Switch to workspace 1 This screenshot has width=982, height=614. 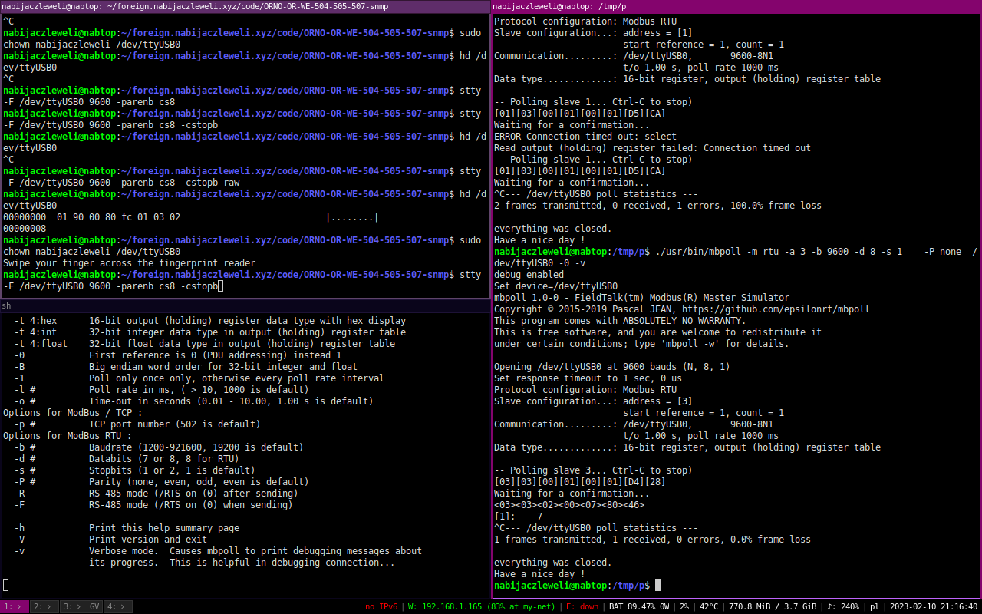pos(15,606)
